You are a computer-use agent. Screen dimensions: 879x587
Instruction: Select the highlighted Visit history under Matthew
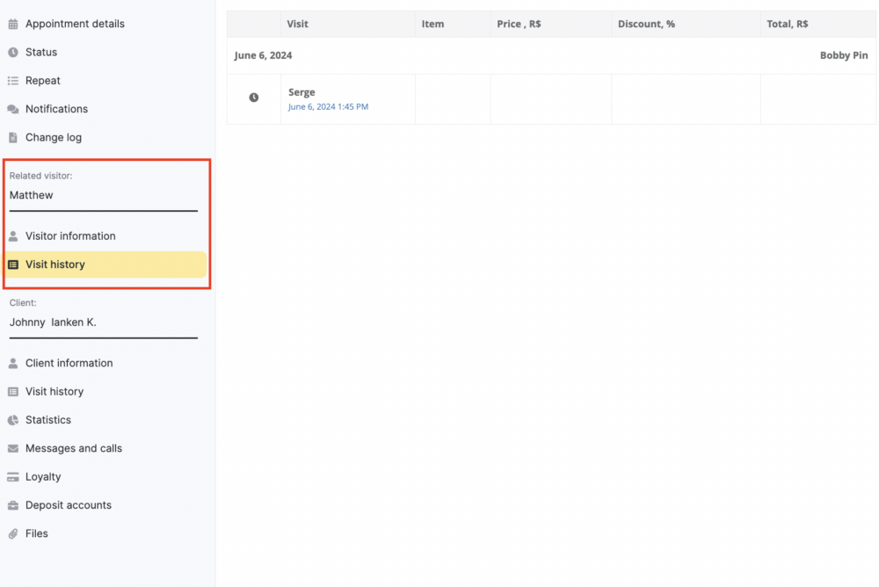[x=55, y=265]
